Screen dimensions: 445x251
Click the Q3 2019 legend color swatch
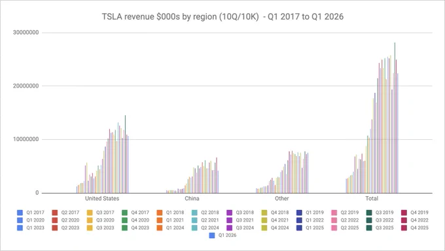click(369, 212)
